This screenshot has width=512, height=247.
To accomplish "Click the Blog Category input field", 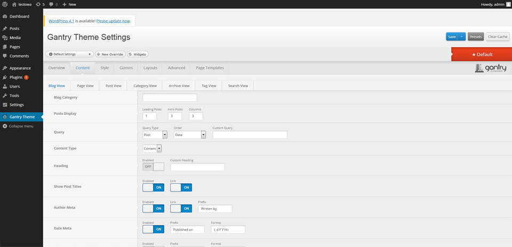I will coord(170,97).
